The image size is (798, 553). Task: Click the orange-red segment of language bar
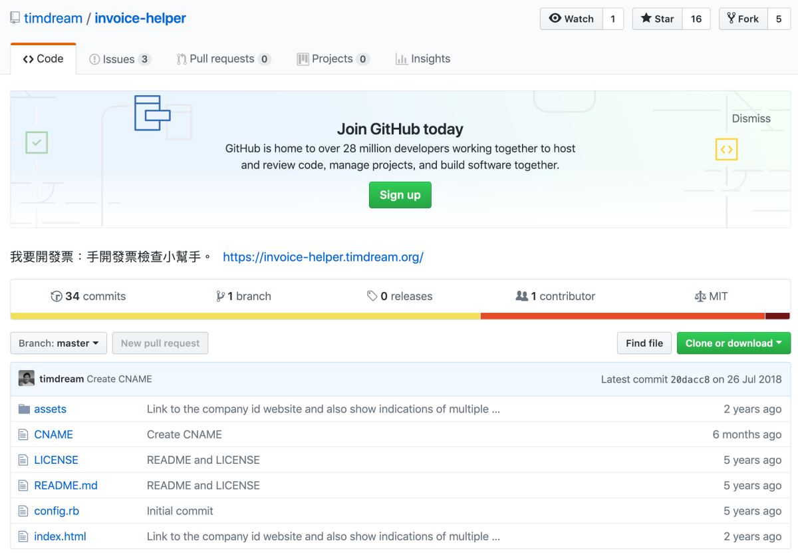point(623,316)
